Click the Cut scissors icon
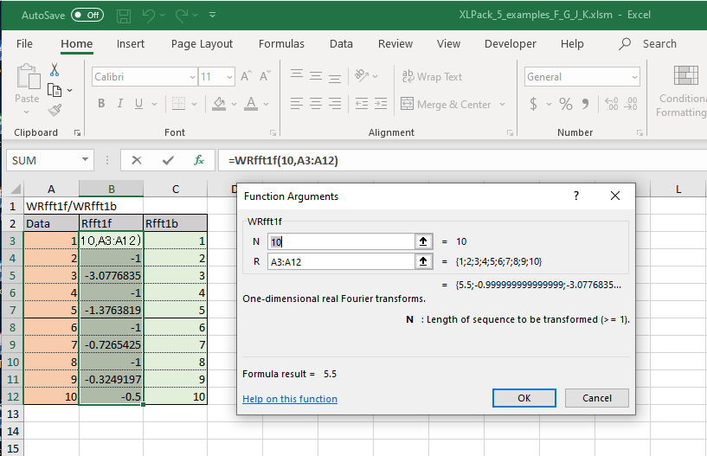The height and width of the screenshot is (456, 707). point(55,69)
